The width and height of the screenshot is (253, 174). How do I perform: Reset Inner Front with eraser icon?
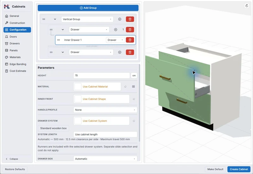coord(134,99)
